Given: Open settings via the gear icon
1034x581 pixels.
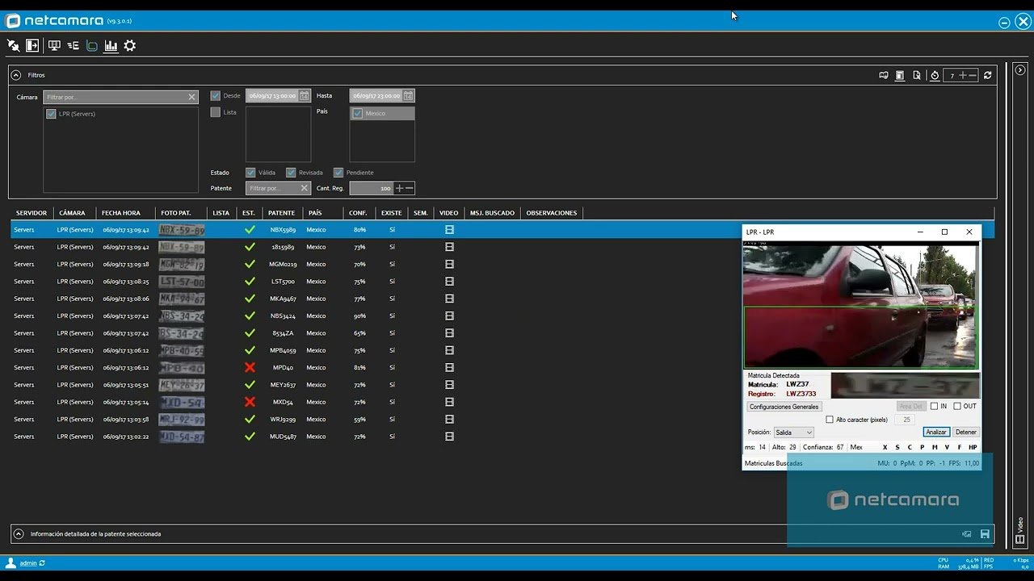Looking at the screenshot, I should click(129, 46).
